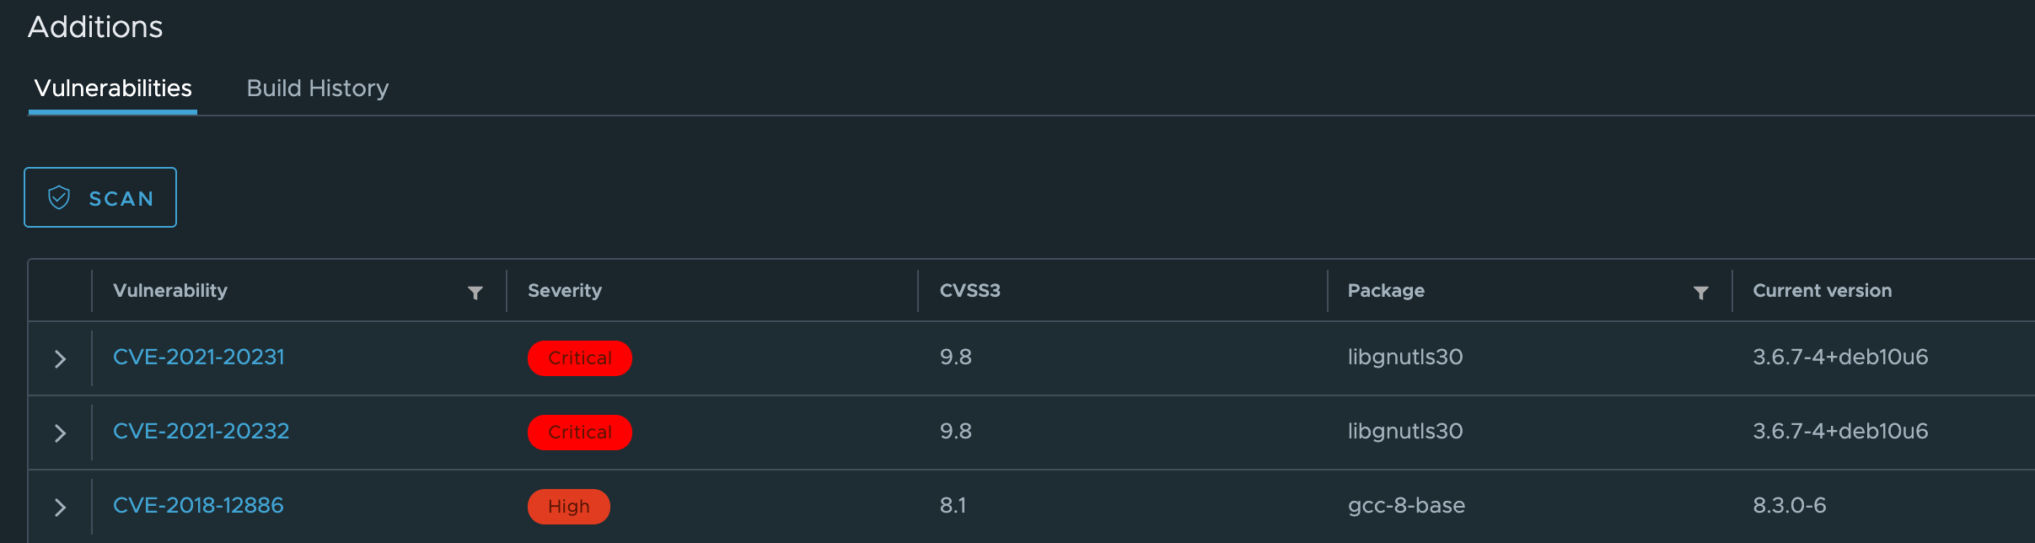2035x543 pixels.
Task: Click the SCAN button to start scanning
Action: [99, 197]
